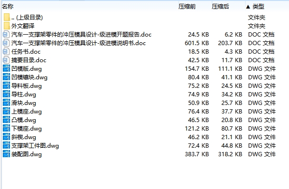Click the 121.2 KB size value
This screenshot has height=189, width=289.
[x=197, y=128]
